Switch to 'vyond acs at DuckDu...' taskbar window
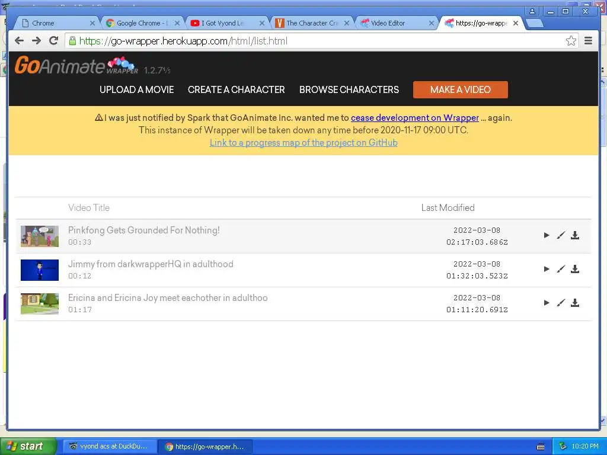The height and width of the screenshot is (455, 607). pyautogui.click(x=110, y=447)
